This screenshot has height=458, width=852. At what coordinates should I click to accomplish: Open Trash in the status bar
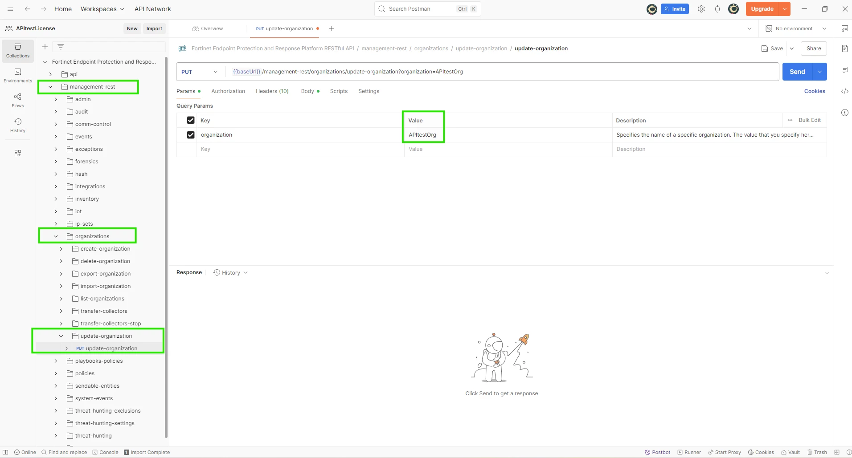[817, 452]
